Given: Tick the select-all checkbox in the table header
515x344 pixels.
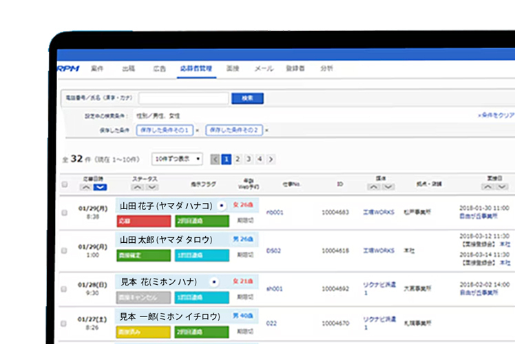Looking at the screenshot, I should [x=65, y=184].
